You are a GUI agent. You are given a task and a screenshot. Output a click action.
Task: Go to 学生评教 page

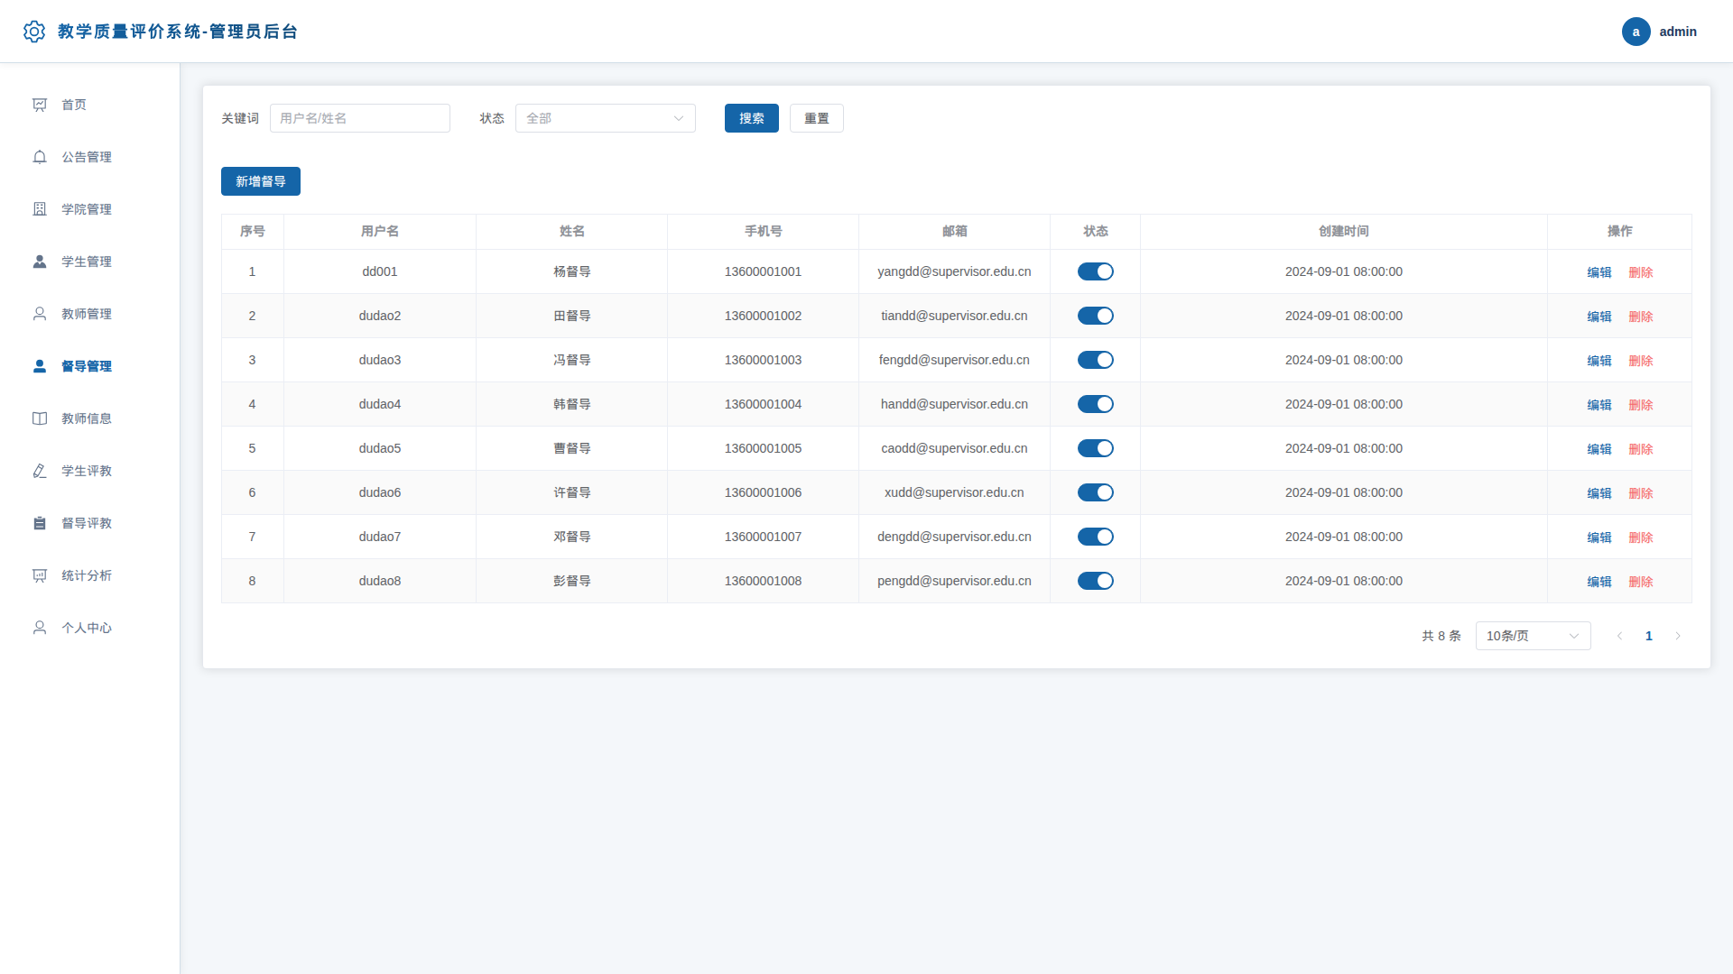(89, 471)
